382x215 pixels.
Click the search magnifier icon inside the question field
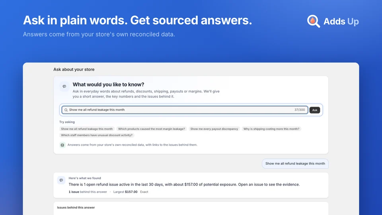point(66,110)
